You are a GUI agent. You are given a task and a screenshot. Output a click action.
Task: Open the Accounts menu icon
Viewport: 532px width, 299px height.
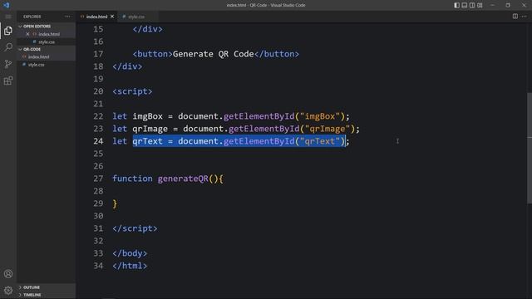click(8, 274)
